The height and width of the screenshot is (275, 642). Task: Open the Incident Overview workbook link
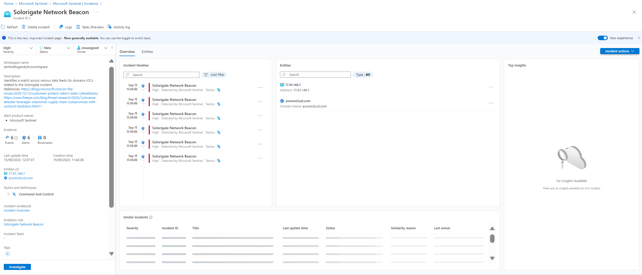(x=17, y=211)
